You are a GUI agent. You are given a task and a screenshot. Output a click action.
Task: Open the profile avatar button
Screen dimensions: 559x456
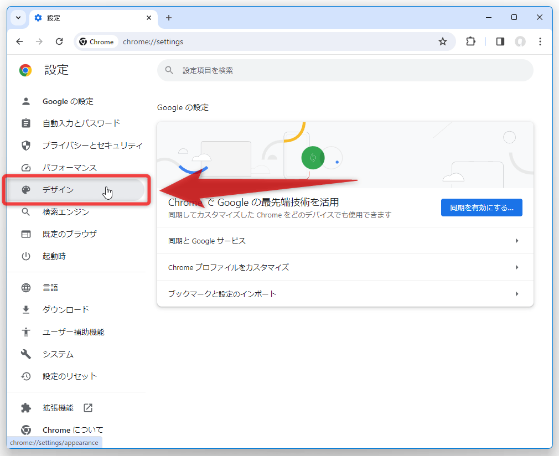[x=520, y=42]
